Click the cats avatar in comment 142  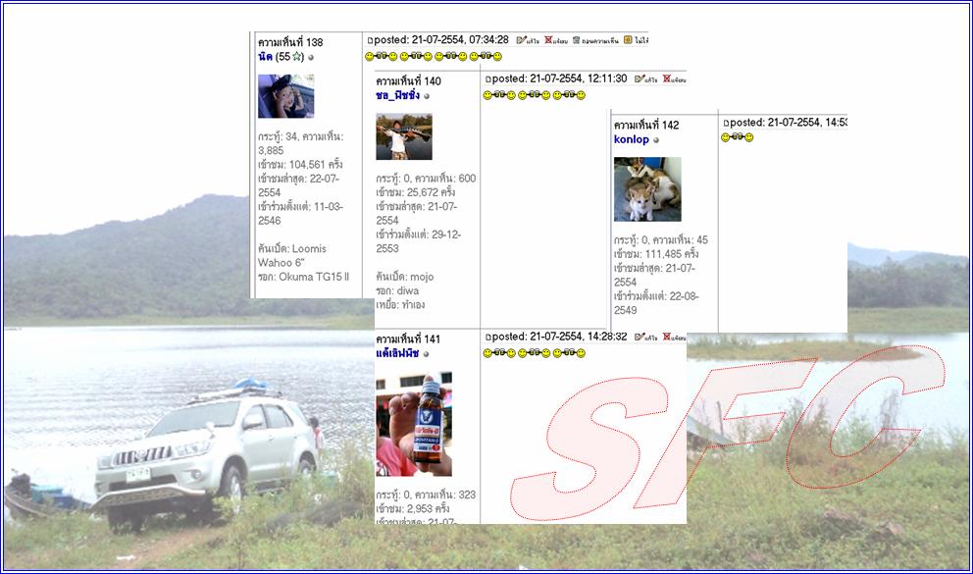point(647,189)
